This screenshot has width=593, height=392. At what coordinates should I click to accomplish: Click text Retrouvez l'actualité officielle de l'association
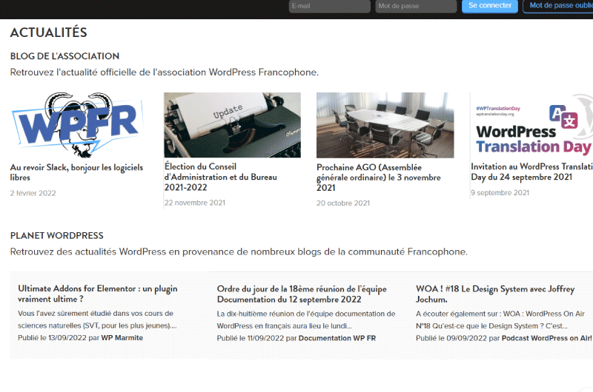coord(164,72)
